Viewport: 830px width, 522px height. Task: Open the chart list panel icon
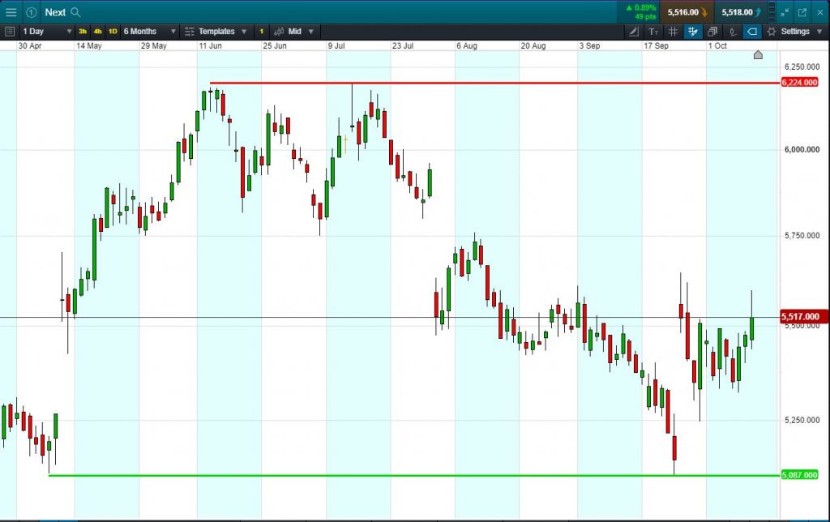[x=9, y=32]
